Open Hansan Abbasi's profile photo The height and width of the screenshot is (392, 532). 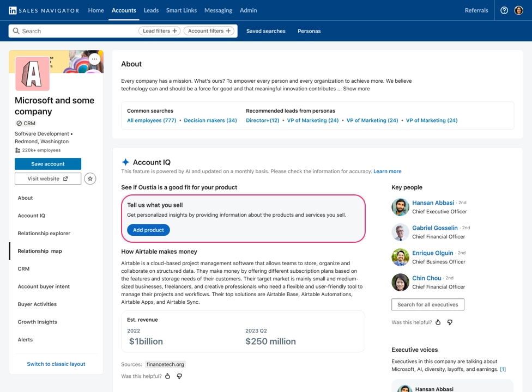coord(400,207)
